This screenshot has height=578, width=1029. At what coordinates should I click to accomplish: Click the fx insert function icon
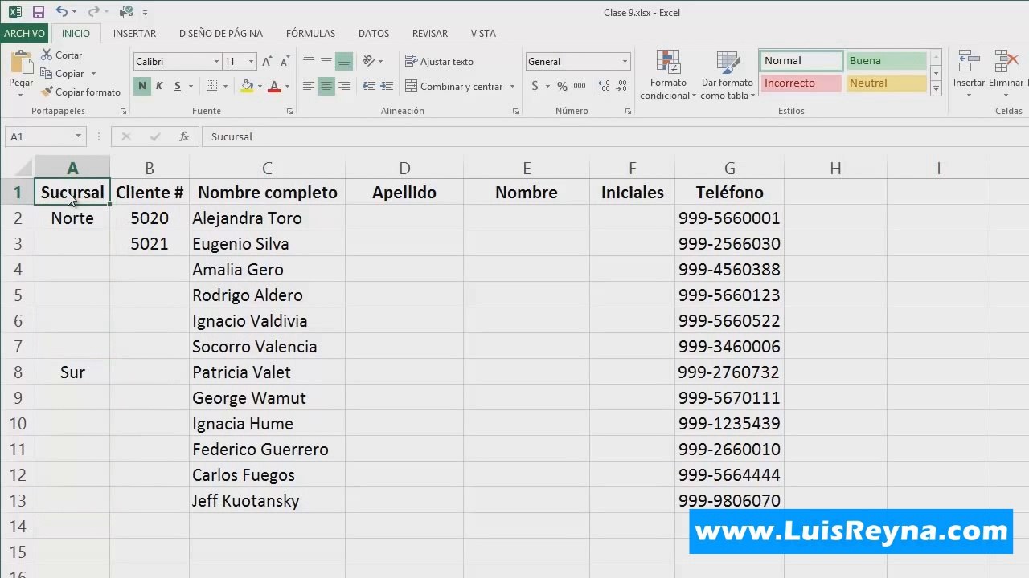pos(184,137)
